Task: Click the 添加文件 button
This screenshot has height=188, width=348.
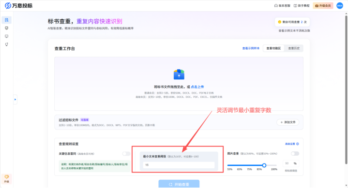Action: (x=288, y=122)
